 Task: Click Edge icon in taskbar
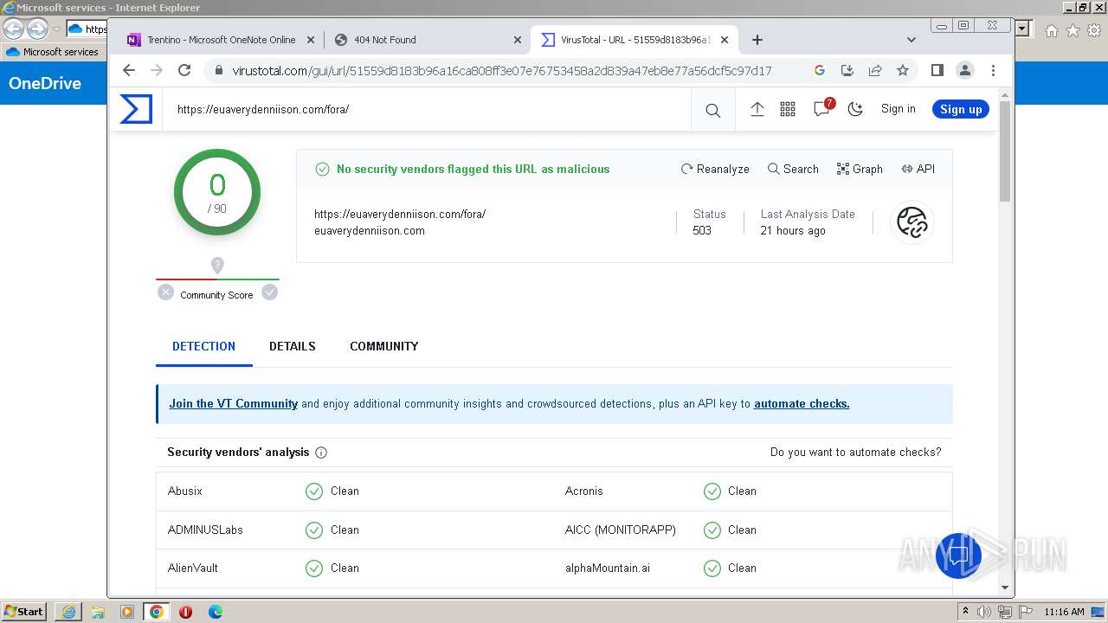pos(215,612)
